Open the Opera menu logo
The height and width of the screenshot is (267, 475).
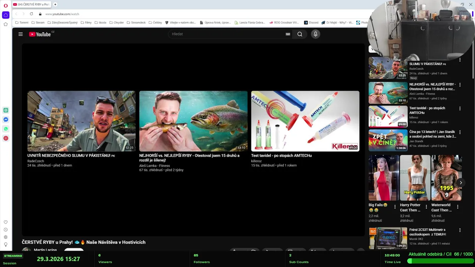coord(6,6)
